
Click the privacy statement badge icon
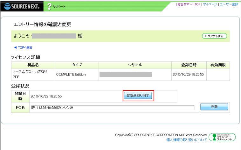222,137
